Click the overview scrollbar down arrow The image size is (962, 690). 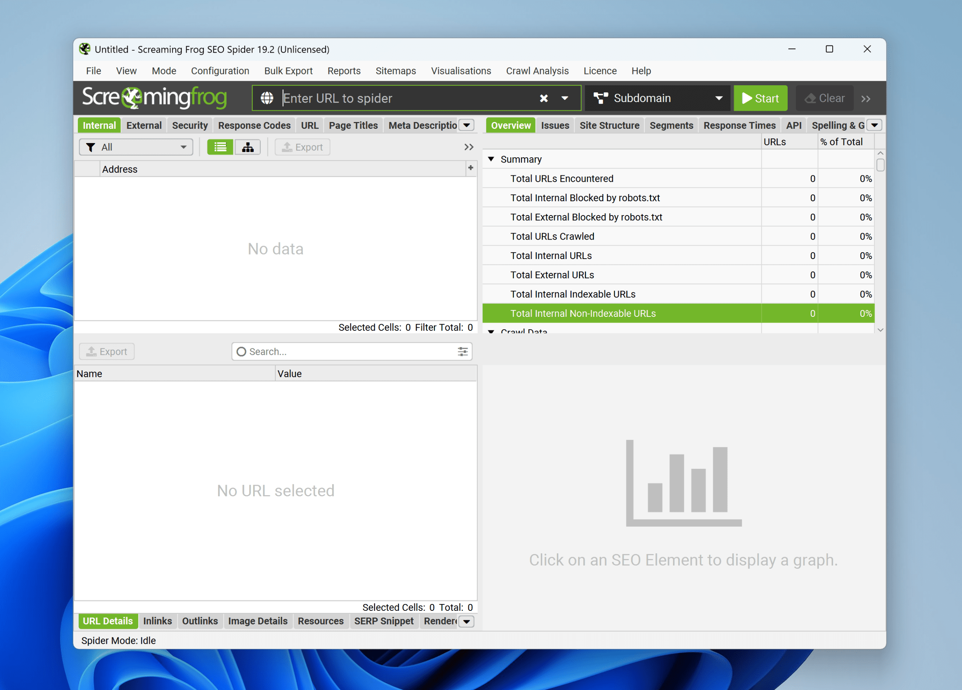coord(880,330)
